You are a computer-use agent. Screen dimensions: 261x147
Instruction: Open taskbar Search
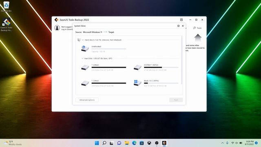[x=104, y=143]
